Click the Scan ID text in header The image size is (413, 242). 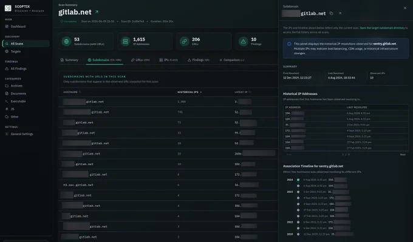point(132,21)
